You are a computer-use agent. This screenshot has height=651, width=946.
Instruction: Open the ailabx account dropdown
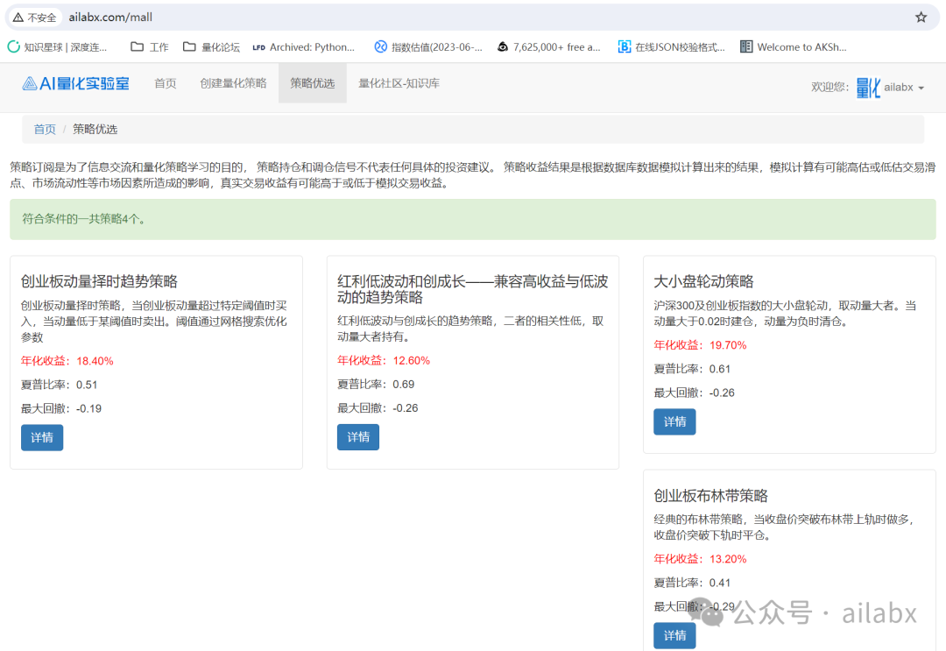tap(902, 87)
